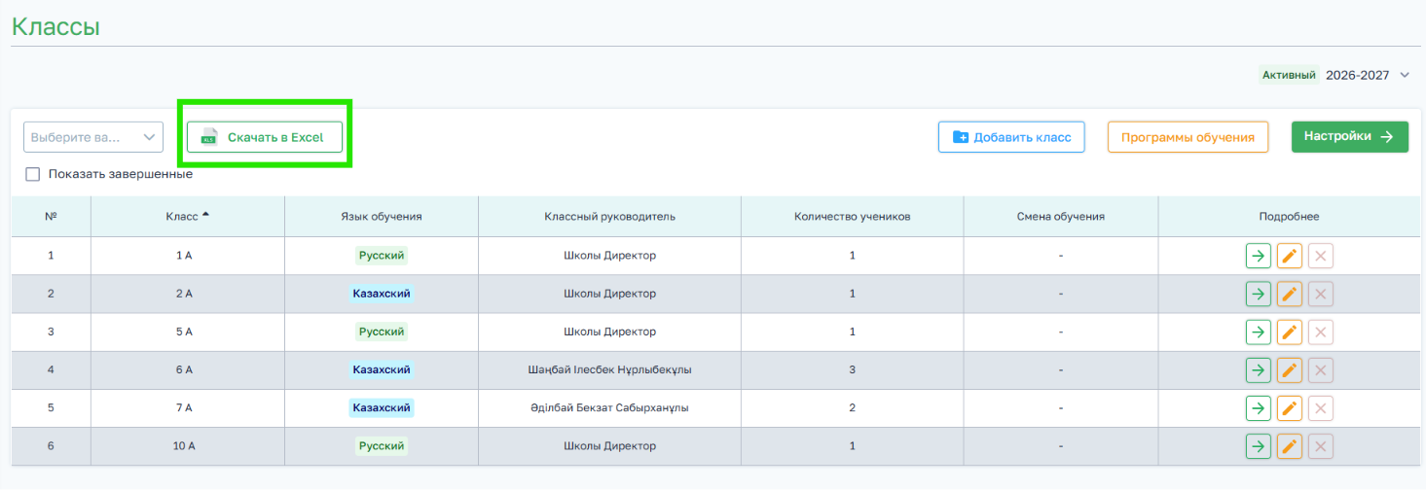Delete class 6 А with X icon
This screenshot has height=490, width=1426.
click(1321, 369)
